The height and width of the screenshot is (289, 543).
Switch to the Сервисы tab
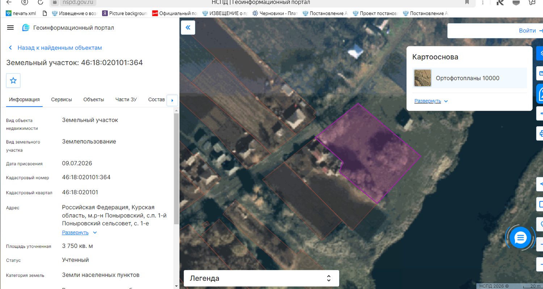coord(62,99)
